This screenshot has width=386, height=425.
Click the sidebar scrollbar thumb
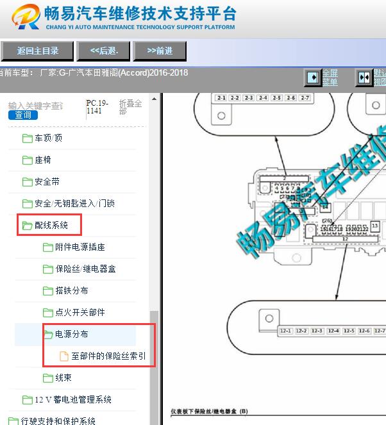pos(155,368)
